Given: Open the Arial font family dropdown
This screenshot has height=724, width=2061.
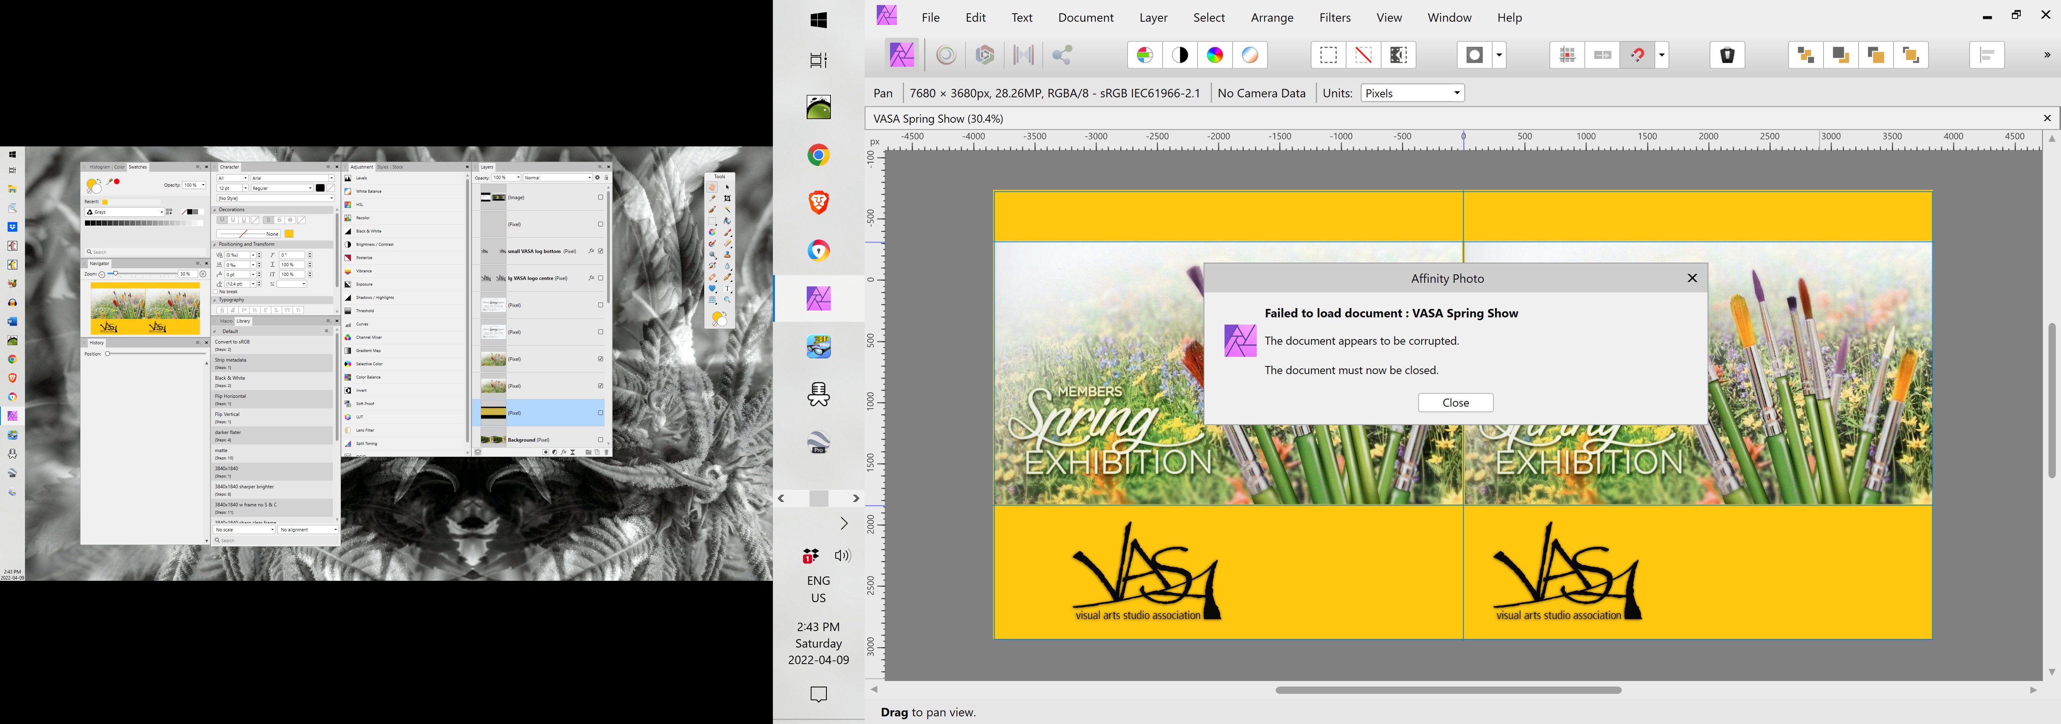Looking at the screenshot, I should [x=292, y=178].
